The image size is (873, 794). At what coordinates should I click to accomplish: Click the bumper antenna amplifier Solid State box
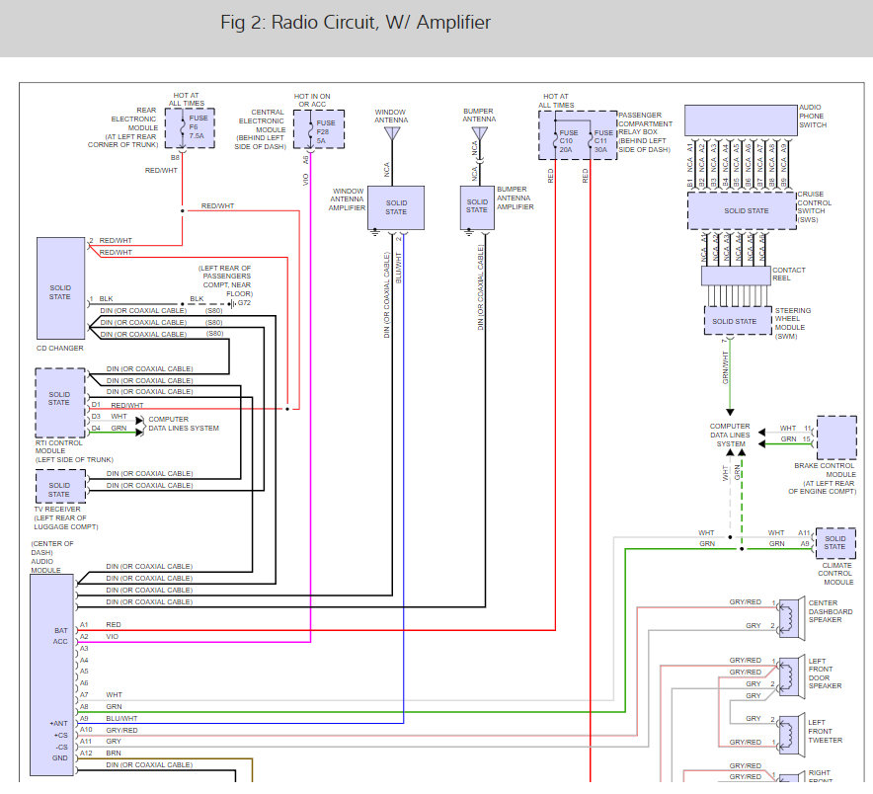pos(477,207)
